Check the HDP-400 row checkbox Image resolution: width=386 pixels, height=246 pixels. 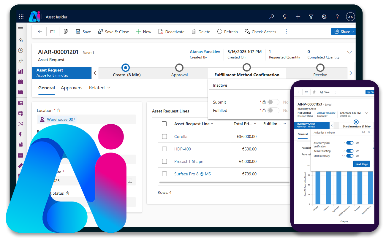pyautogui.click(x=164, y=149)
